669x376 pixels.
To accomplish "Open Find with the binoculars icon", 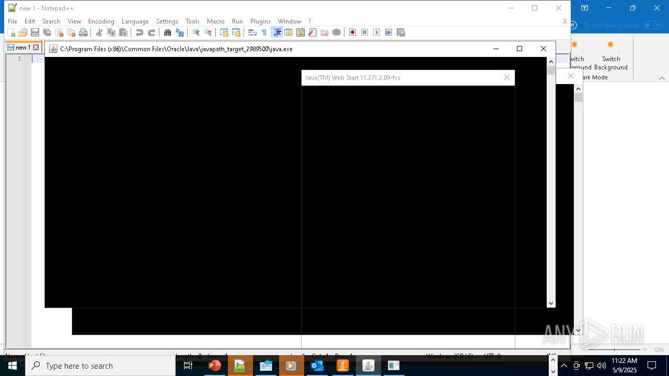I will coord(168,32).
